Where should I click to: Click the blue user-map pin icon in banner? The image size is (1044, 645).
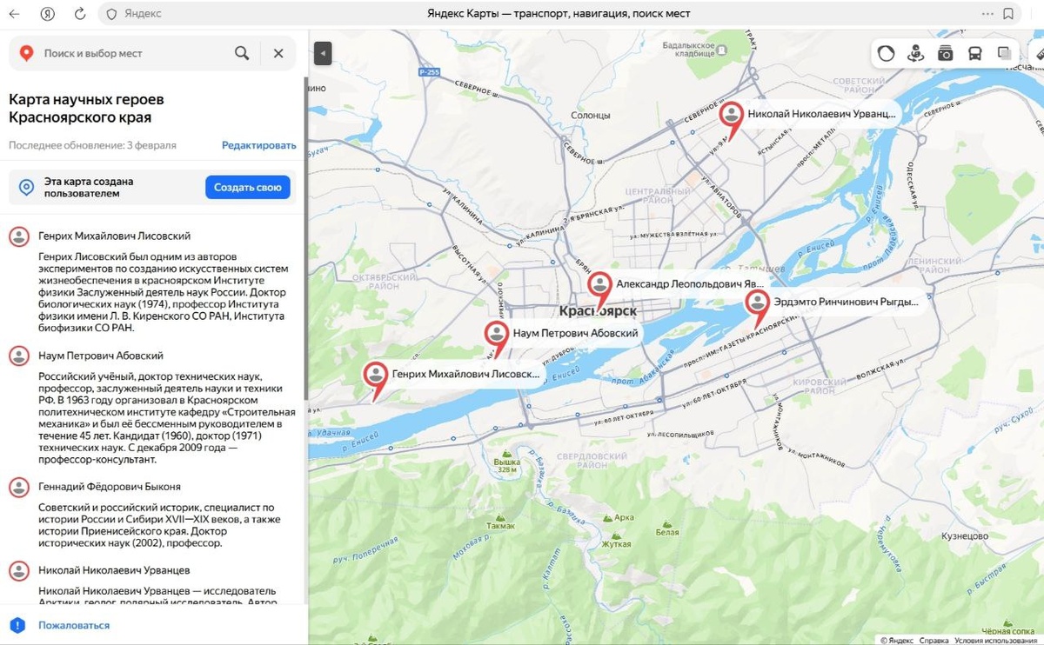27,187
